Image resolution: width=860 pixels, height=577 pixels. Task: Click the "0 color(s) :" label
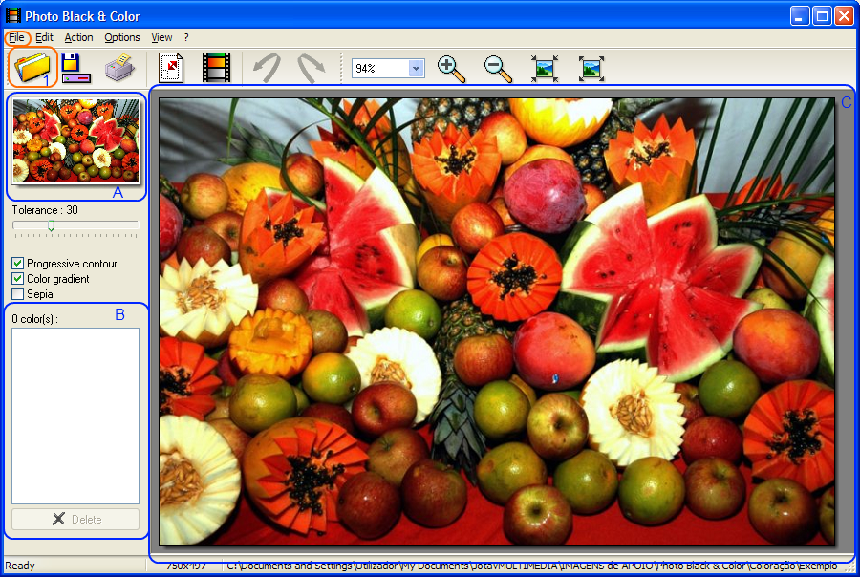(35, 319)
